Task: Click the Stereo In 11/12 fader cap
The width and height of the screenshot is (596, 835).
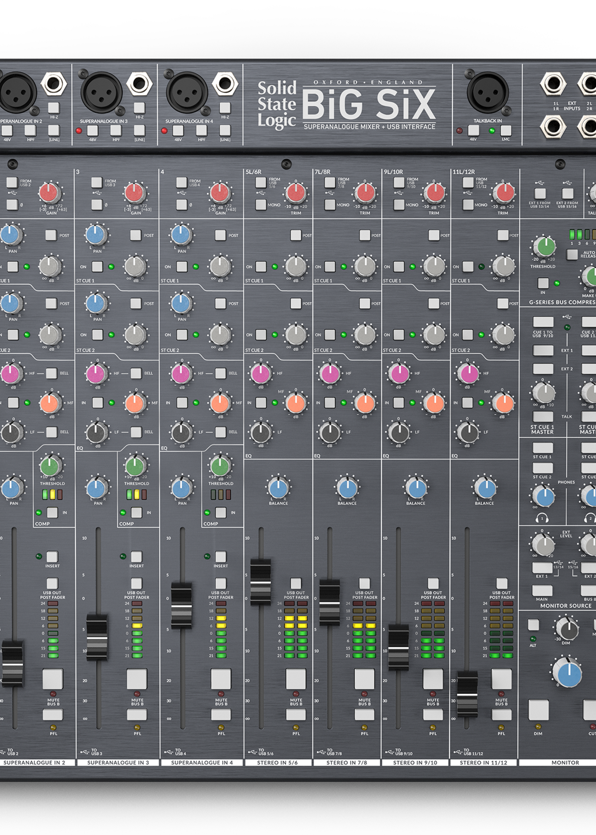Action: [467, 695]
